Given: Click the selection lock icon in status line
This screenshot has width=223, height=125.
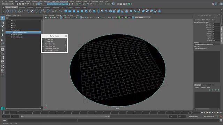Looking at the screenshot, I should [70, 4].
